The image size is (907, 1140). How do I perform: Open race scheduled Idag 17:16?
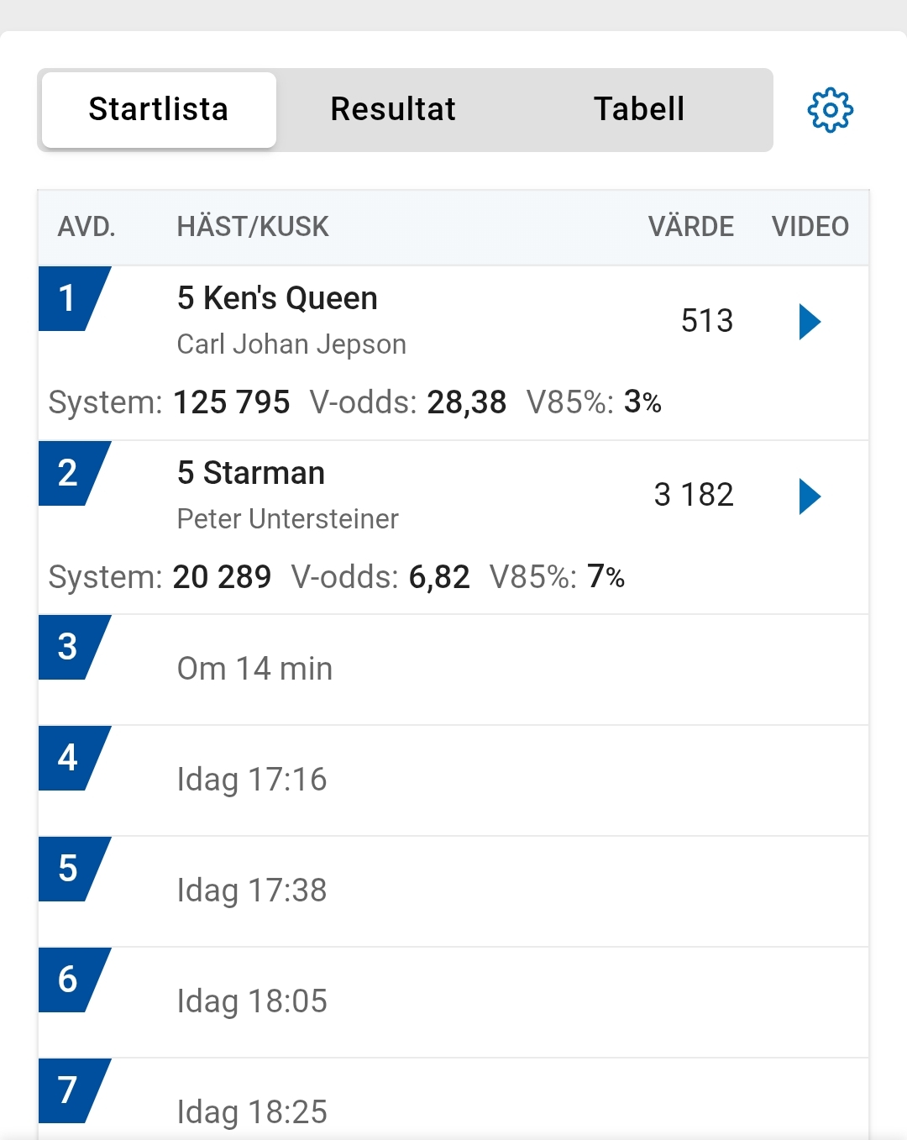(x=251, y=780)
